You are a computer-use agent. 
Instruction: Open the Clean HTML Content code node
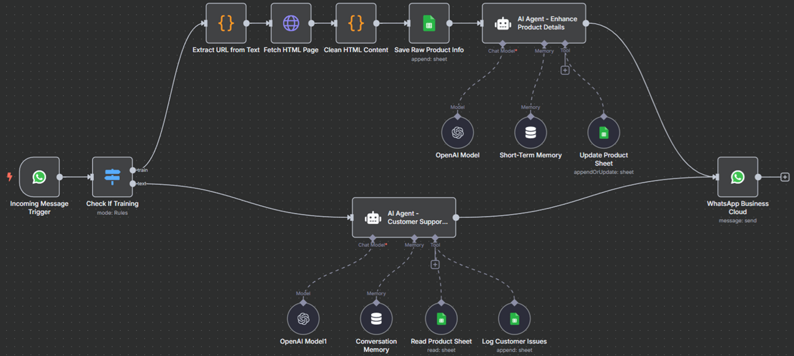click(355, 23)
